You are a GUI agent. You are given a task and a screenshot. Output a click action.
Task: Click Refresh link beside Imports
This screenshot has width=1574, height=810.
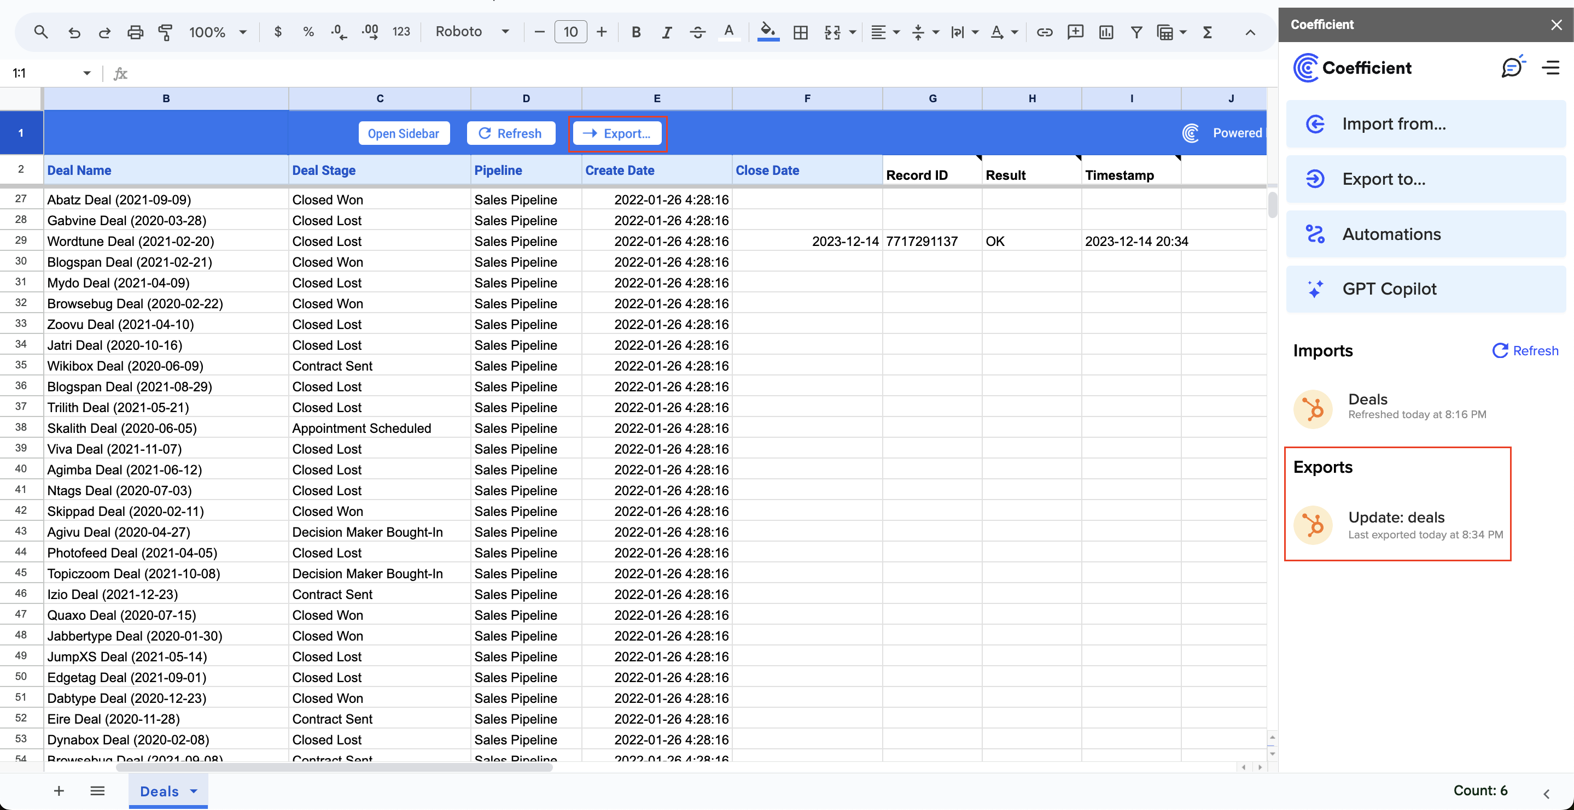1525,351
